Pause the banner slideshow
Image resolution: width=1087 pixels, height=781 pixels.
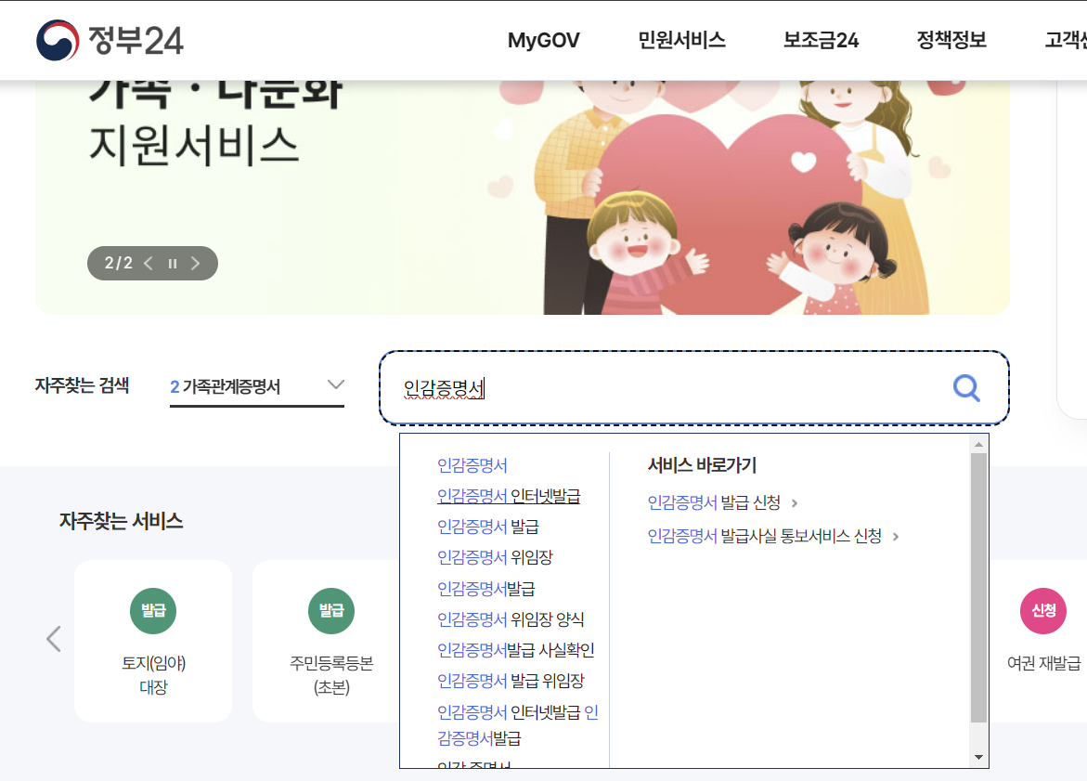[x=173, y=264]
